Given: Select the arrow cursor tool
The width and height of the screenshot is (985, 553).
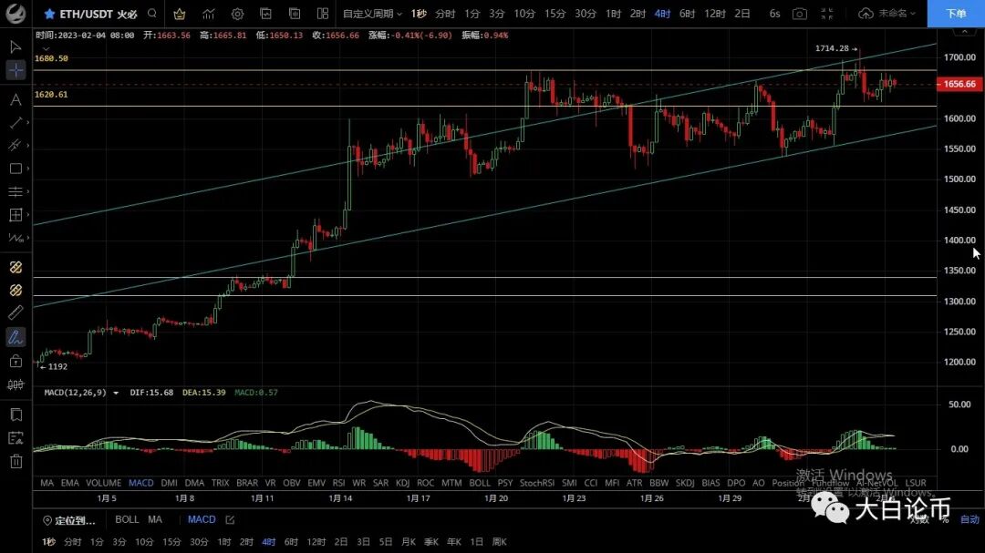Looking at the screenshot, I should [x=16, y=46].
